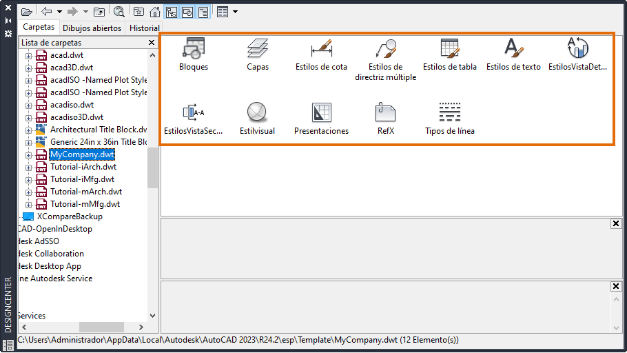Open the Forward history dropdown arrow
Image resolution: width=627 pixels, height=353 pixels.
[85, 12]
